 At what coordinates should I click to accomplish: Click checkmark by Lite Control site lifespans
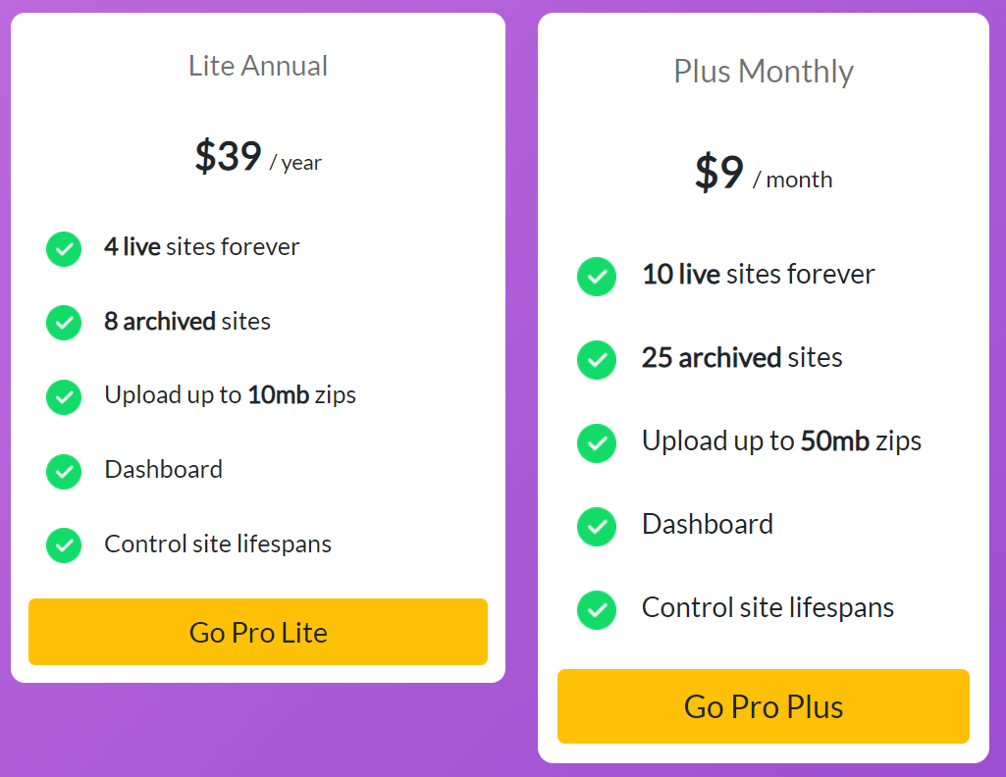pos(64,544)
